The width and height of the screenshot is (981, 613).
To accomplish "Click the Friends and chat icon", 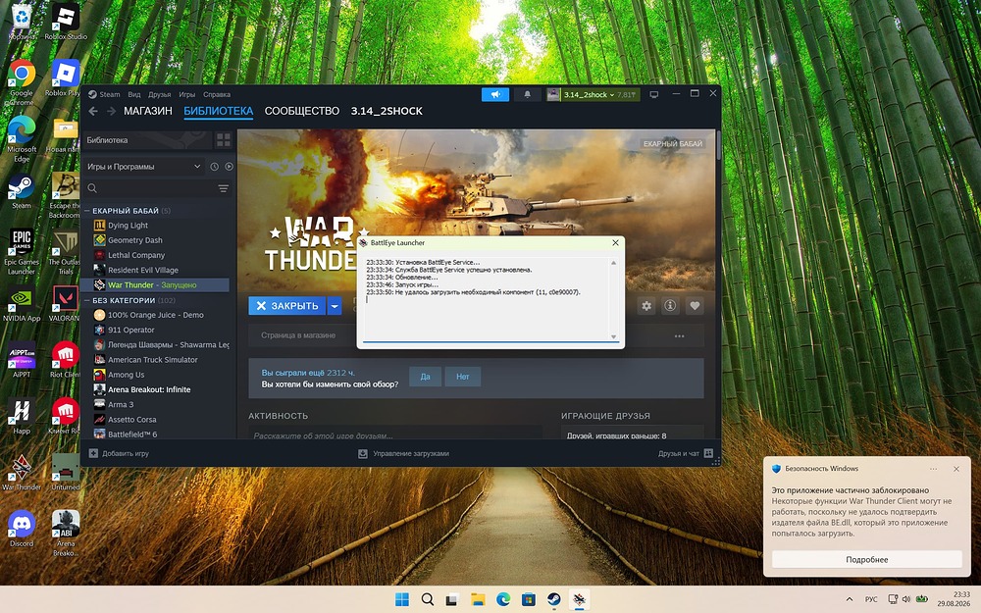I will click(708, 453).
